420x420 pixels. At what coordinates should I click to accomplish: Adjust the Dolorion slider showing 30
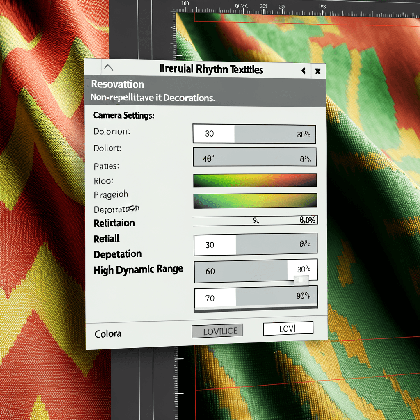[x=254, y=134]
